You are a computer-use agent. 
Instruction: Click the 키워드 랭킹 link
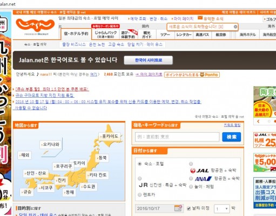(x=232, y=125)
